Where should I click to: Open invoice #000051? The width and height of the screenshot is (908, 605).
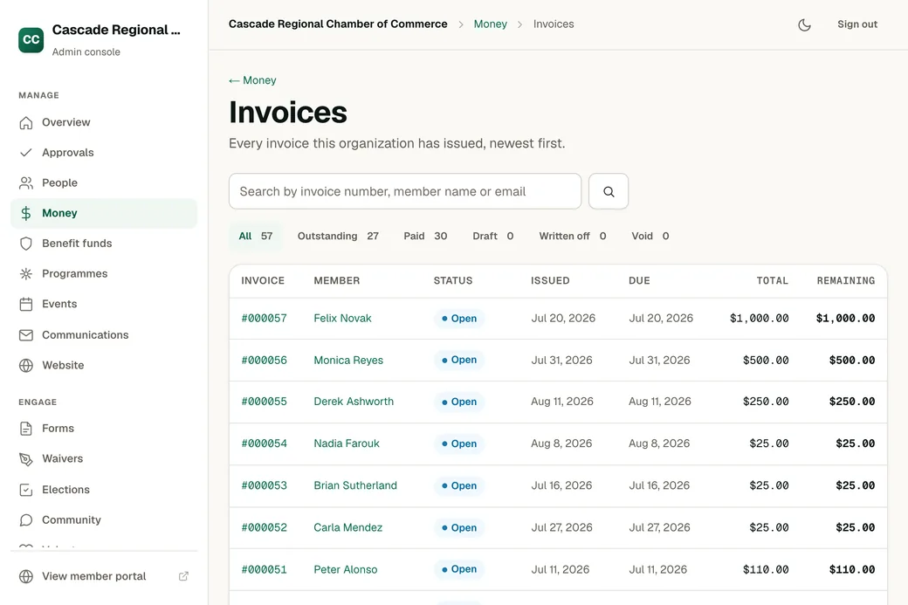(x=264, y=570)
